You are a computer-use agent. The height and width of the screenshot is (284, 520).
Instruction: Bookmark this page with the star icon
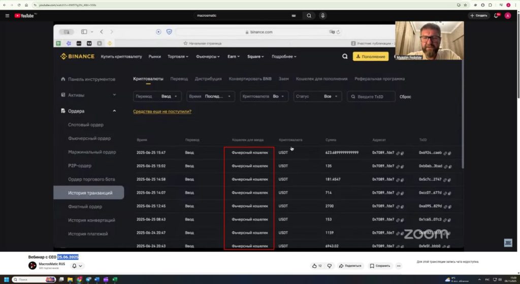coord(466,5)
